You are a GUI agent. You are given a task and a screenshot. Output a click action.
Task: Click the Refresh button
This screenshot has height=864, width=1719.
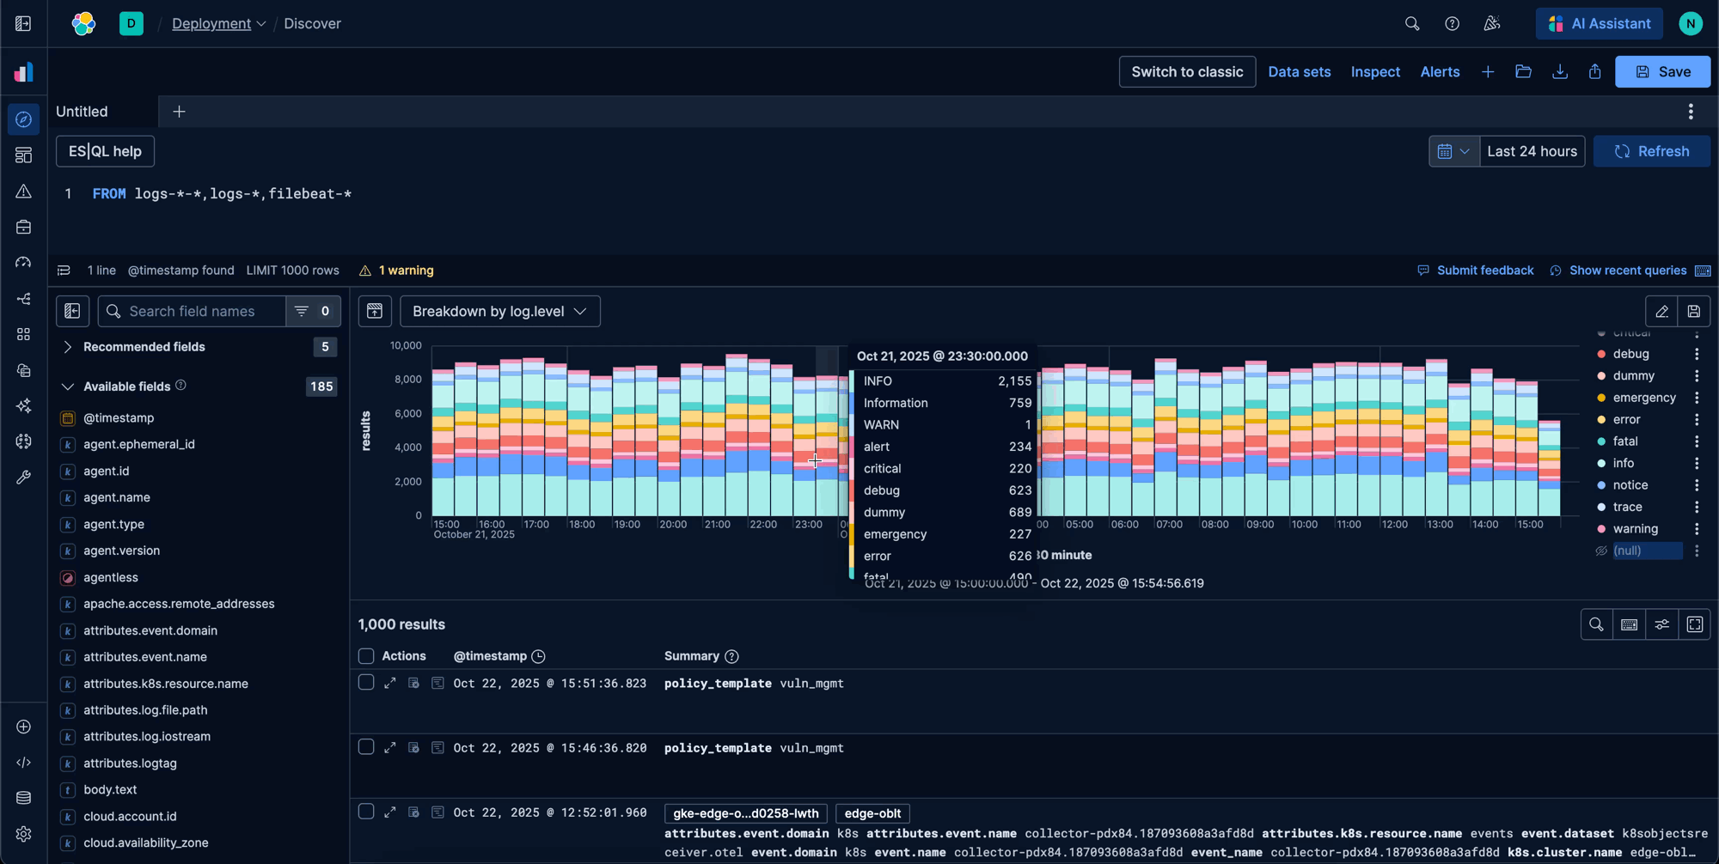(x=1651, y=152)
